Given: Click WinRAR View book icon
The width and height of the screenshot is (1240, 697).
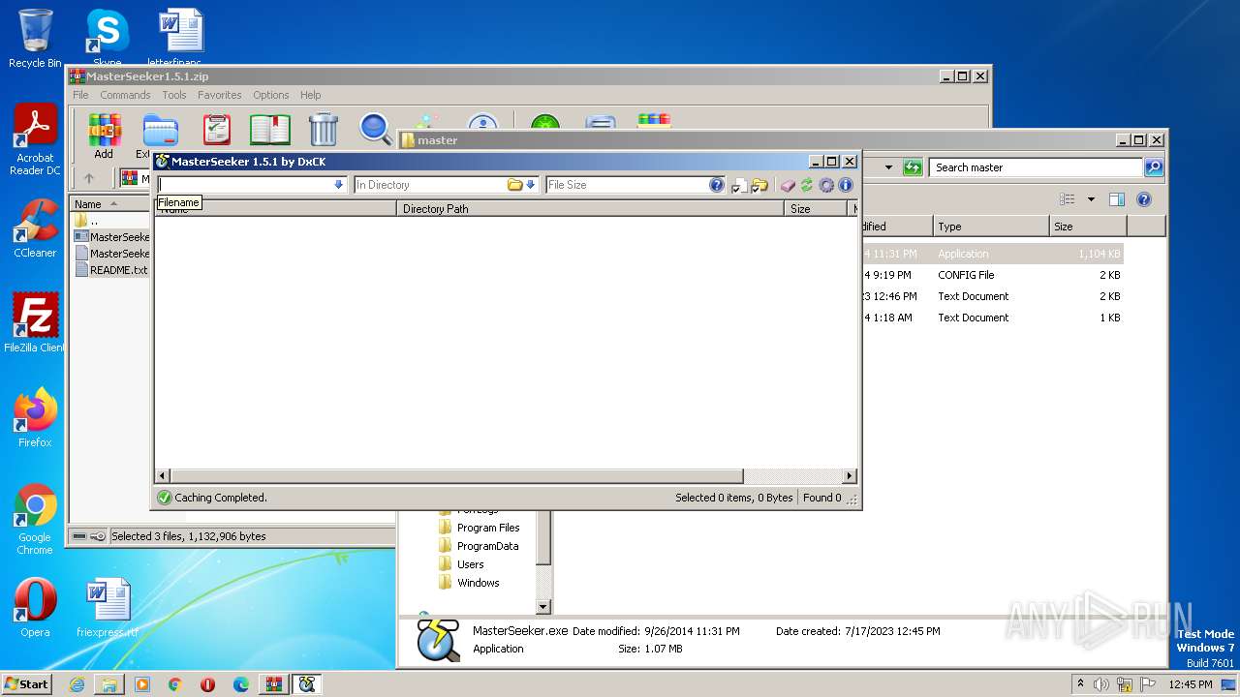Looking at the screenshot, I should (270, 130).
